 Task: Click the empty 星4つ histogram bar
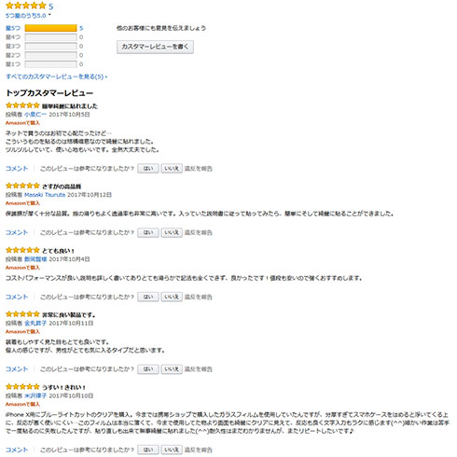click(x=50, y=37)
